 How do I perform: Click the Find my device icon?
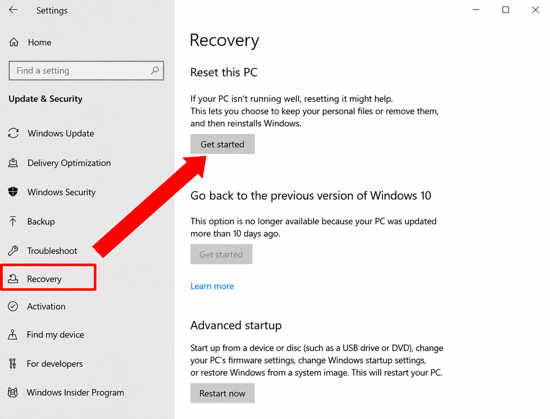pyautogui.click(x=13, y=334)
